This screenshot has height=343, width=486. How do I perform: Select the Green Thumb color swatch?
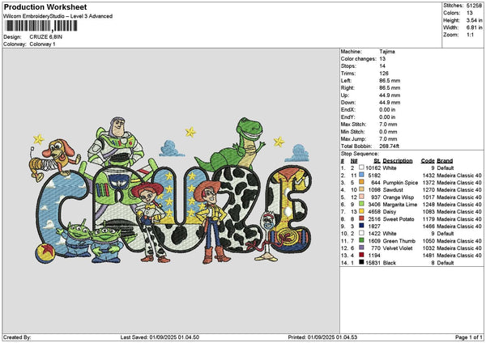click(x=361, y=240)
